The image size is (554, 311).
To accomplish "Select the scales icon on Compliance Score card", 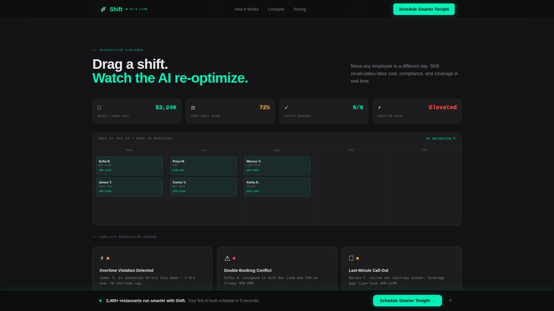I will (193, 107).
